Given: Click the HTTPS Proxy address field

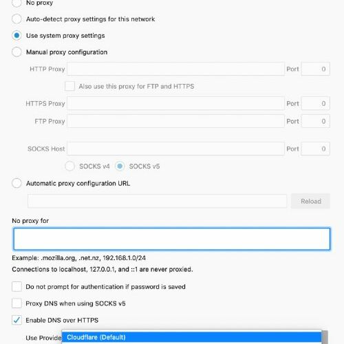Looking at the screenshot, I should click(x=175, y=103).
